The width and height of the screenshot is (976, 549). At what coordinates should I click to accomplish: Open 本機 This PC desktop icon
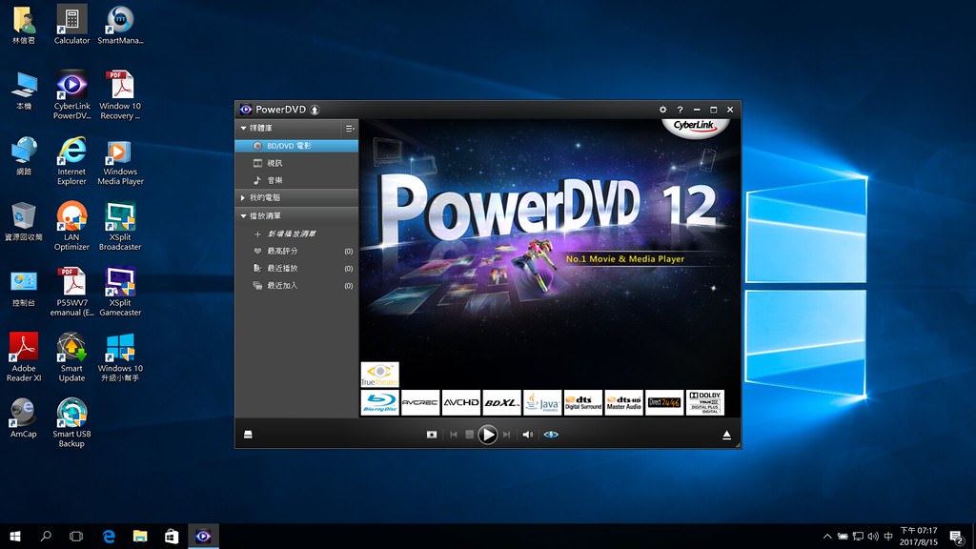[x=24, y=91]
